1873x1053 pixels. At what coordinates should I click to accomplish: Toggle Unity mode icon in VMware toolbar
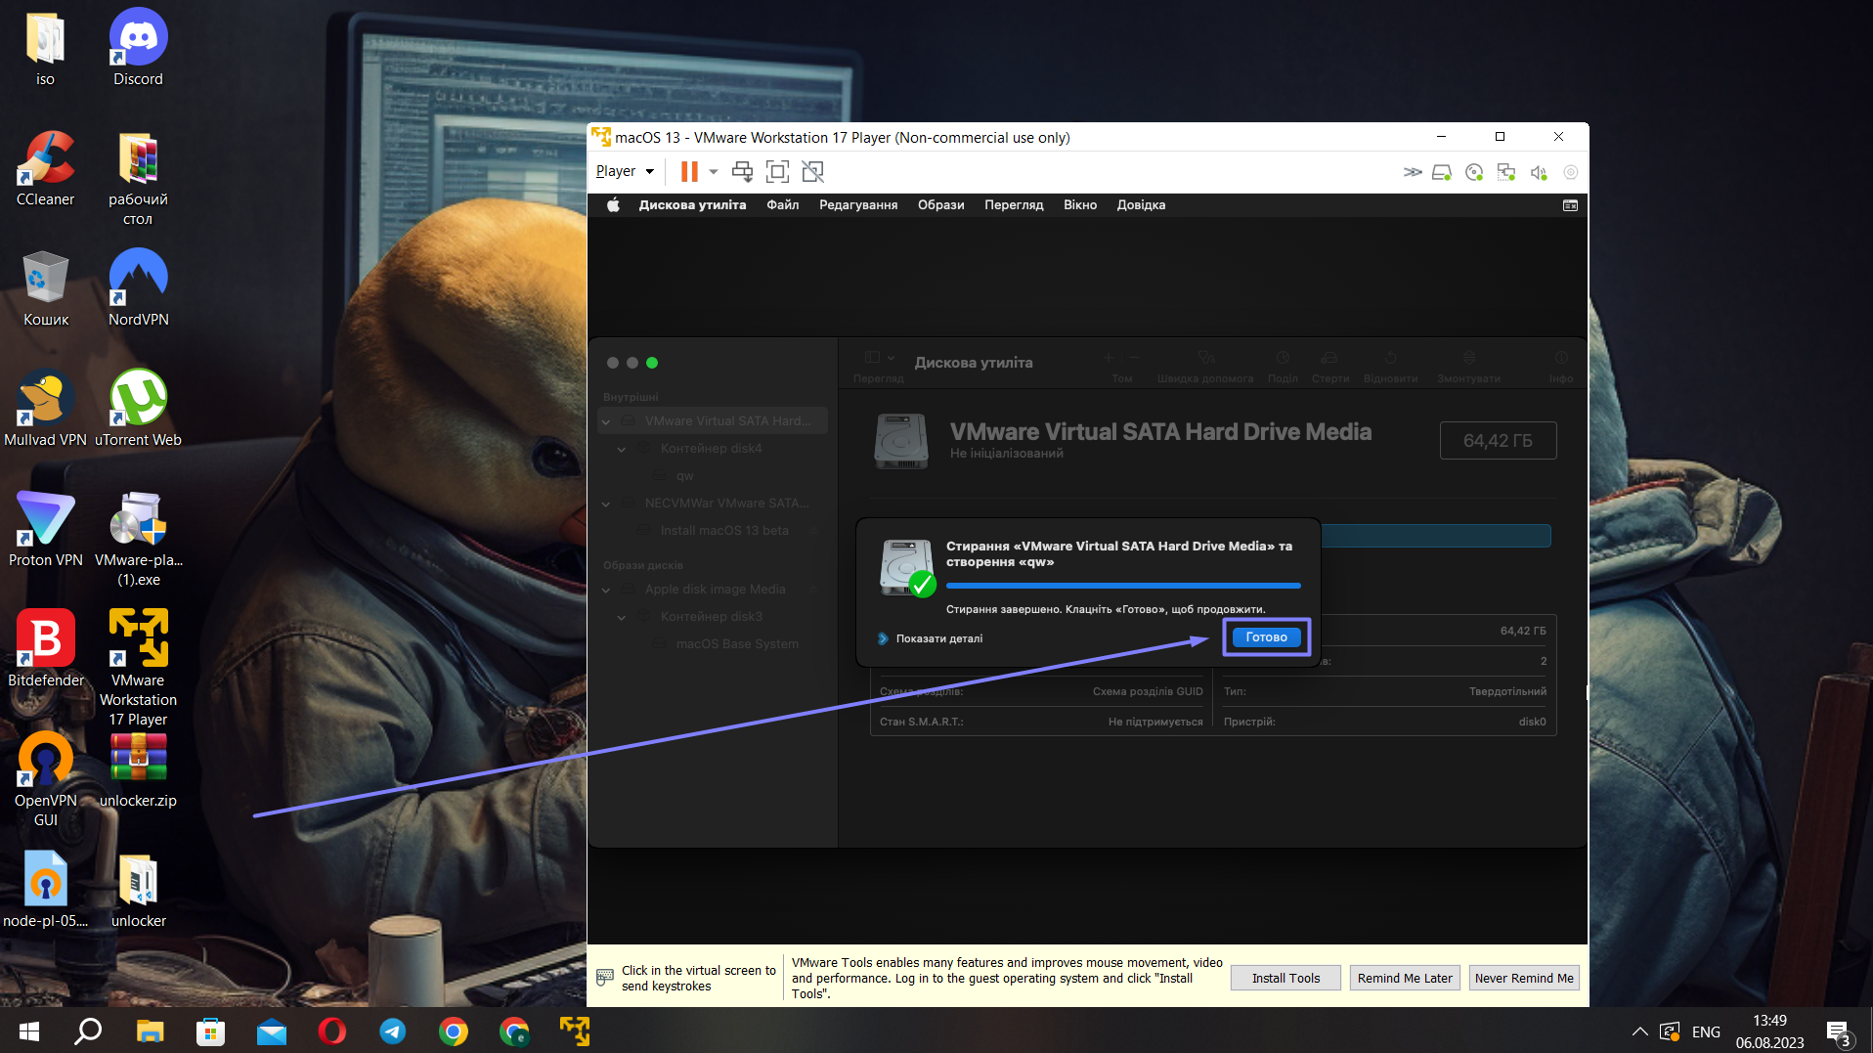click(812, 172)
